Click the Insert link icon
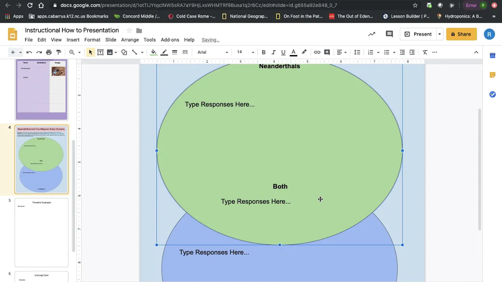The width and height of the screenshot is (502, 282). point(317,52)
